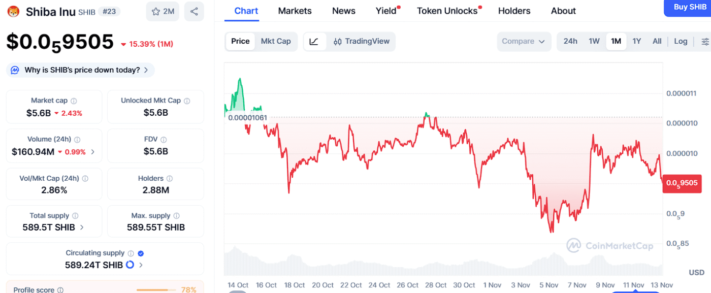This screenshot has height=293, width=711.
Task: Click the star watchlist icon
Action: point(156,11)
